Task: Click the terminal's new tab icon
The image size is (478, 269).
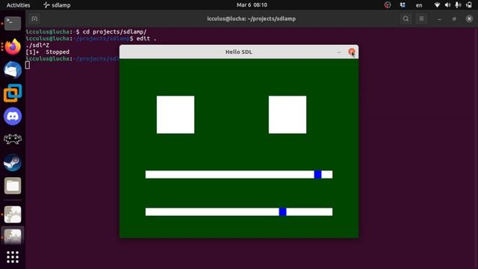Action: point(34,19)
